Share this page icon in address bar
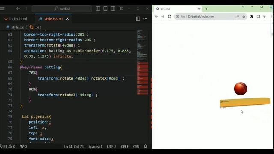 tap(237, 16)
